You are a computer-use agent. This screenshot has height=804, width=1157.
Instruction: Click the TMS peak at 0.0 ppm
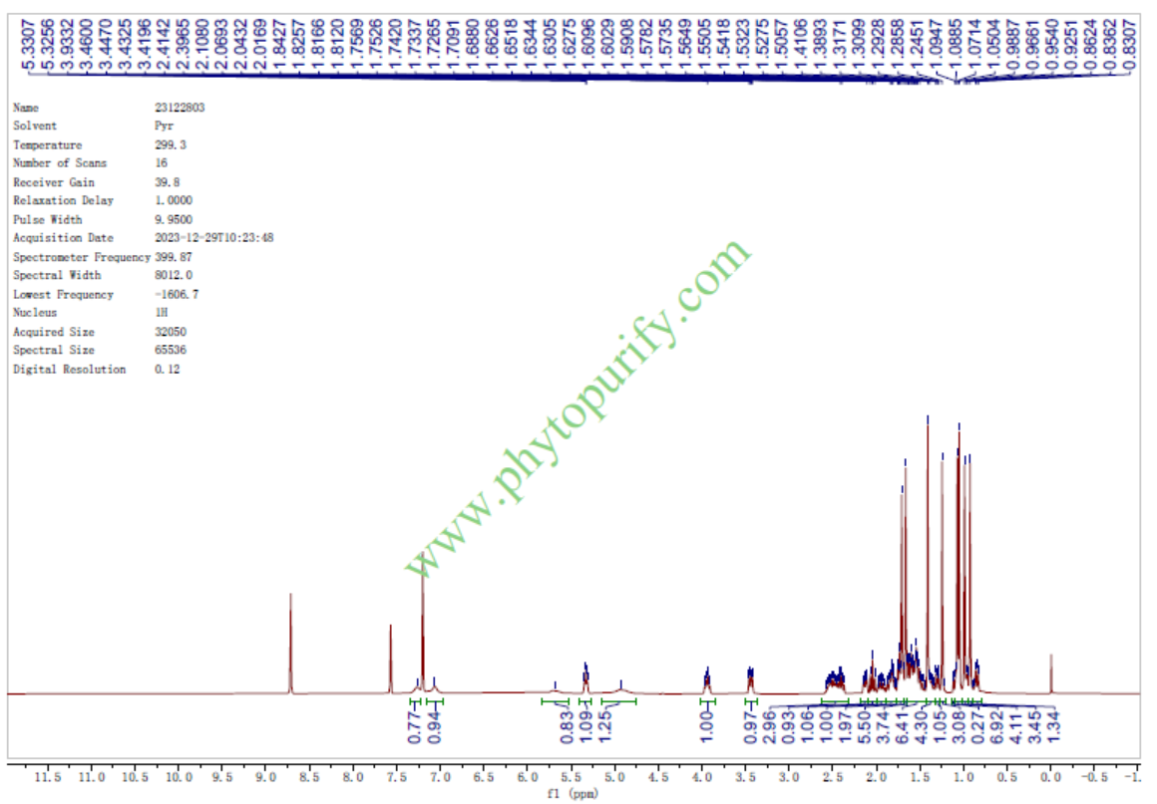(x=1051, y=673)
